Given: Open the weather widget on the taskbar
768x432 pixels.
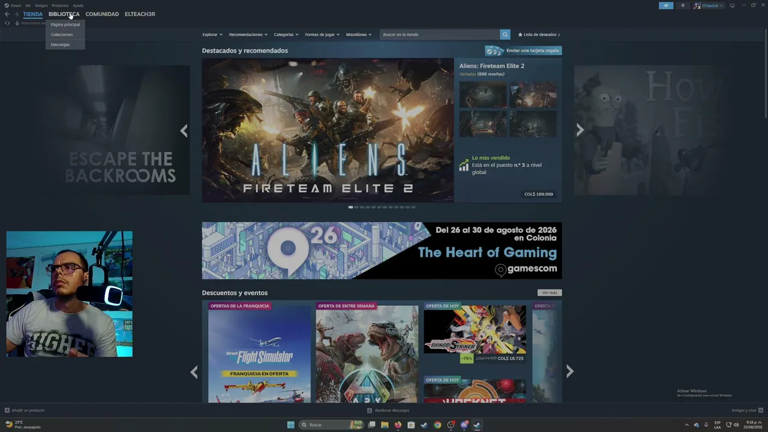Looking at the screenshot, I should 23,425.
